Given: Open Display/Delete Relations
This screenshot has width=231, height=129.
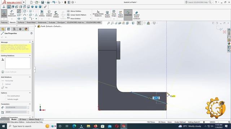Looking at the screenshot, I should pyautogui.click(x=98, y=13).
